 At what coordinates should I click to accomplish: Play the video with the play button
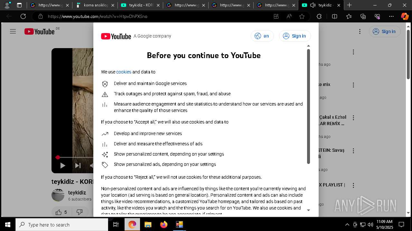pos(63,166)
